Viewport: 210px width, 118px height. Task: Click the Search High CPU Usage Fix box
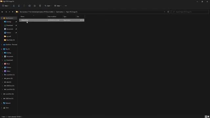(x=190, y=12)
